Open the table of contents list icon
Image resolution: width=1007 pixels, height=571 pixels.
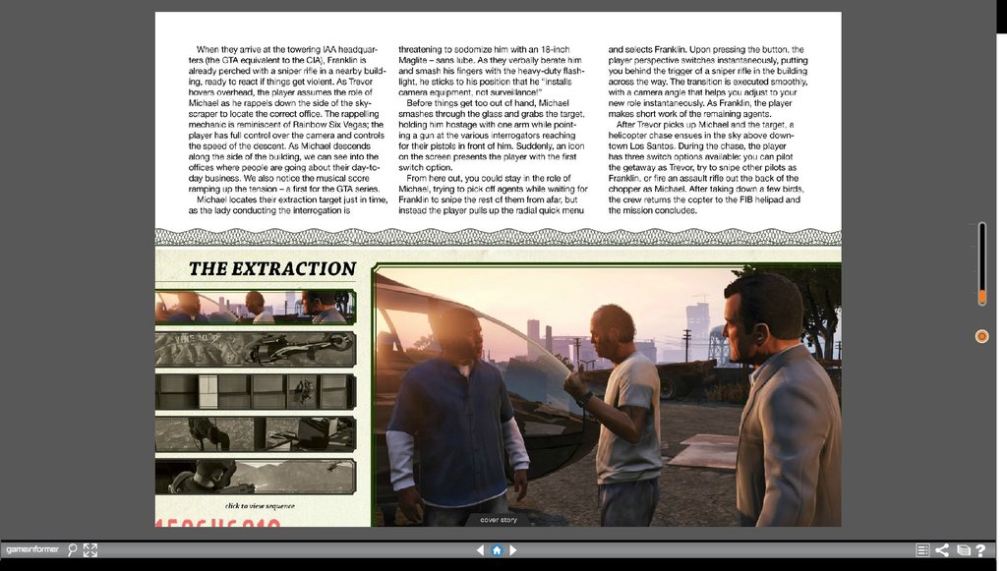point(922,550)
